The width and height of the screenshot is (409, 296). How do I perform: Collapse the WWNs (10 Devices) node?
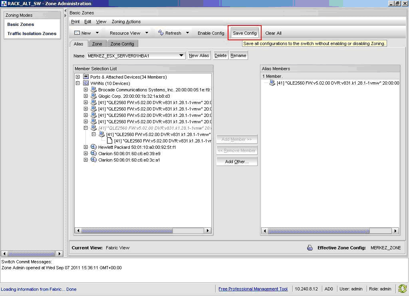[78, 83]
